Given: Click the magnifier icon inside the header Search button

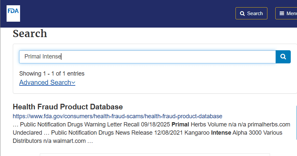Looking at the screenshot, I should (242, 13).
